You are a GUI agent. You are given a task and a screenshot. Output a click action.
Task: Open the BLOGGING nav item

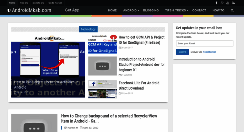click(x=151, y=10)
